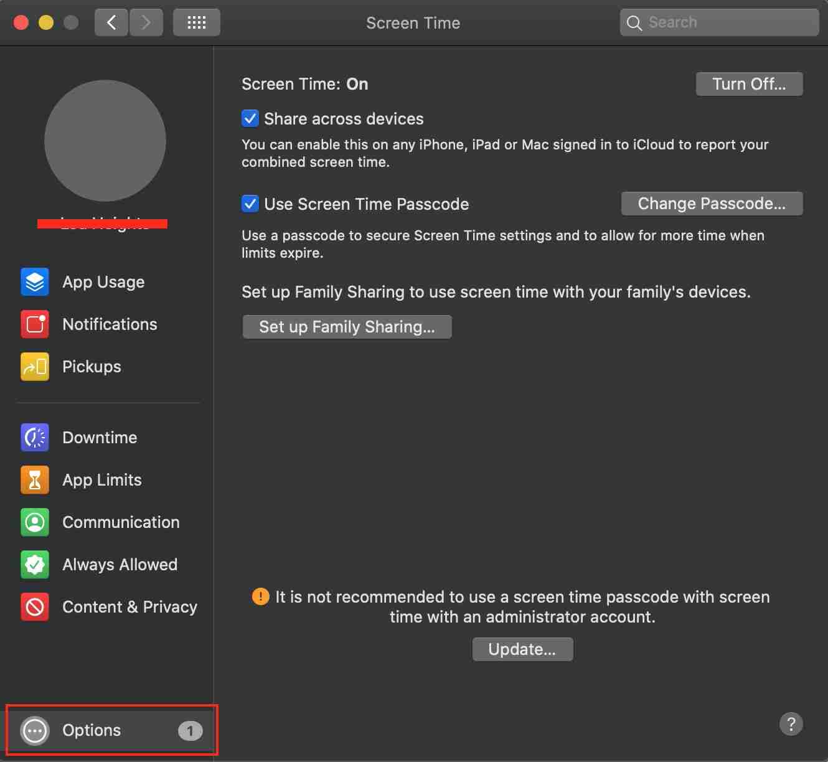Click the orange warning exclamation icon
Viewport: 828px width, 762px height.
[x=260, y=596]
